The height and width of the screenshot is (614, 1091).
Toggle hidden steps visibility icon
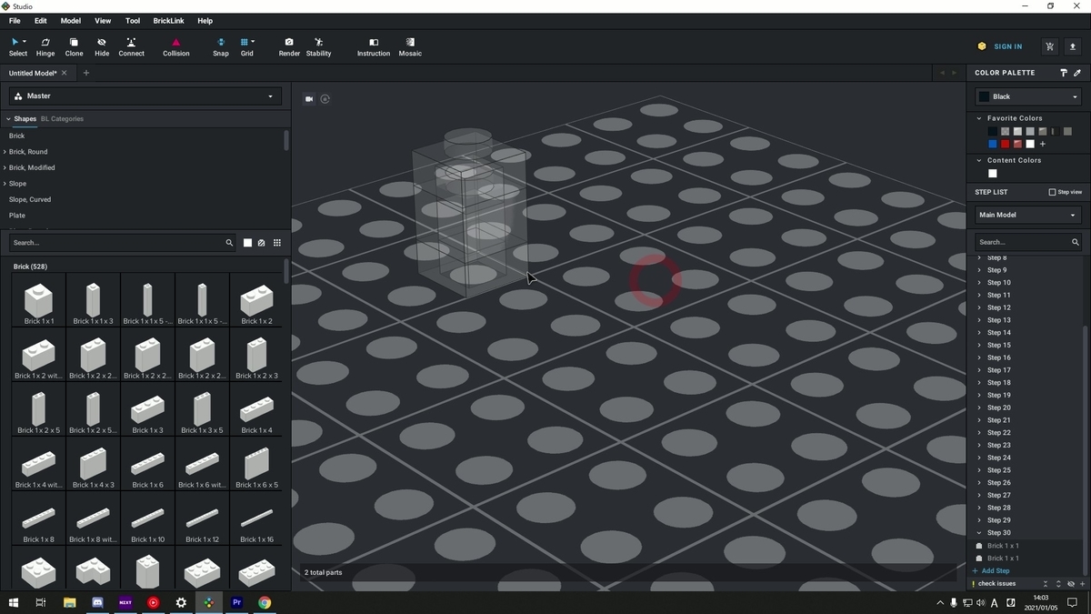[x=1071, y=584]
